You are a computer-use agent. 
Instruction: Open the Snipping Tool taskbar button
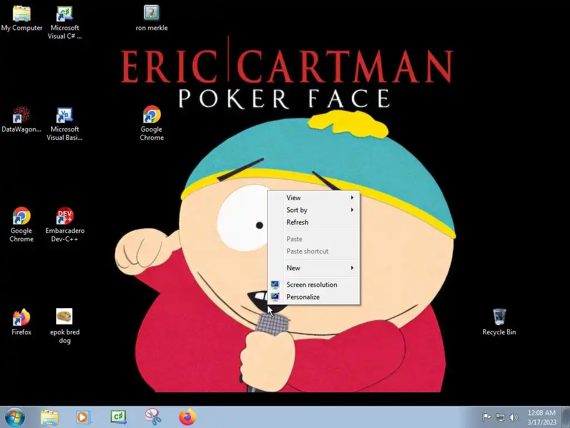(x=153, y=417)
